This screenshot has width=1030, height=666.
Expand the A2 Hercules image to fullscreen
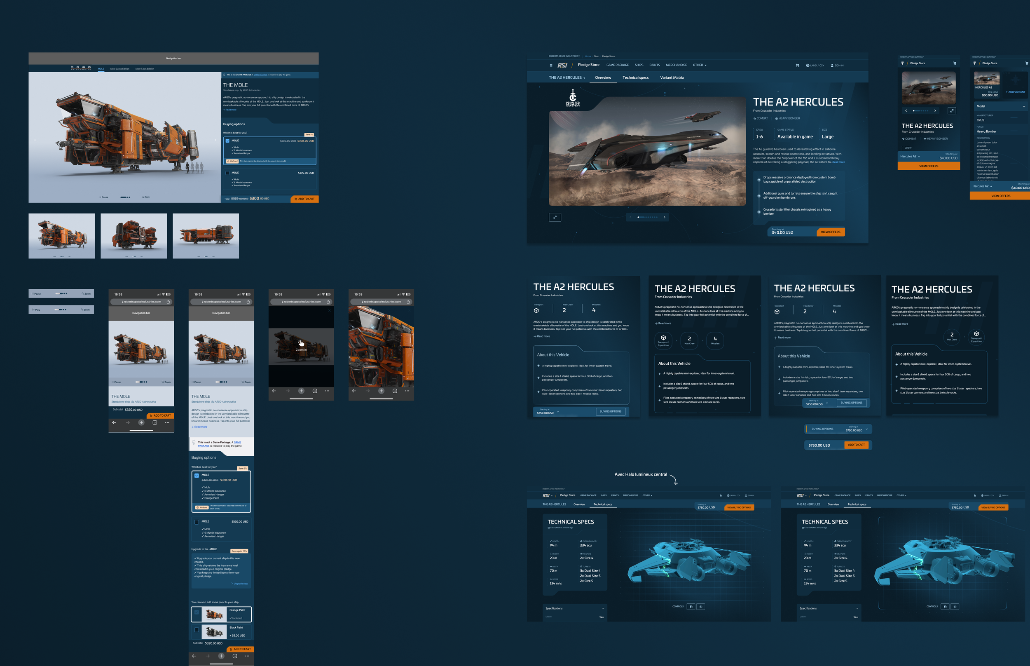555,217
